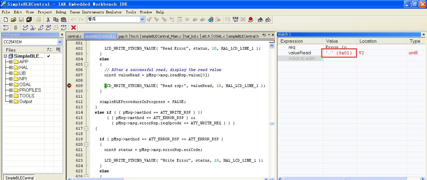Switch to the hal_lcd.c tab

pyautogui.click(x=191, y=36)
